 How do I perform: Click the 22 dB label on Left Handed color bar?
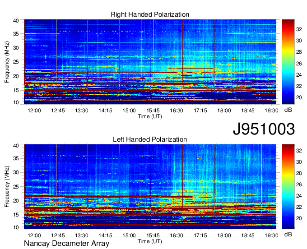coord(299,207)
